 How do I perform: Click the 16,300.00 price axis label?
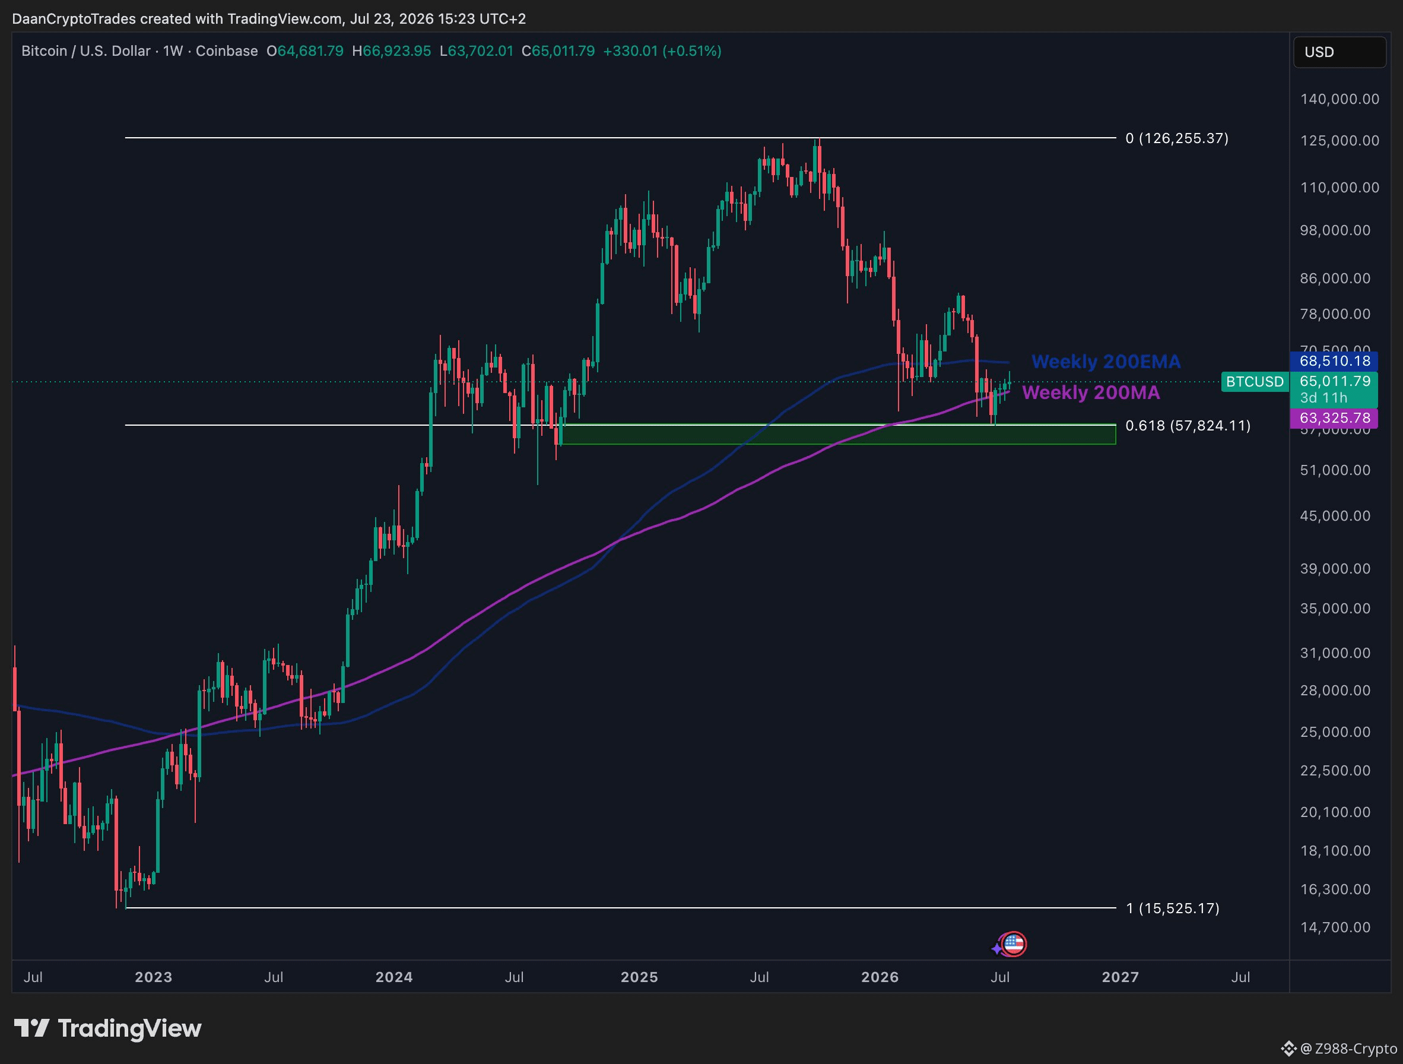(1335, 889)
